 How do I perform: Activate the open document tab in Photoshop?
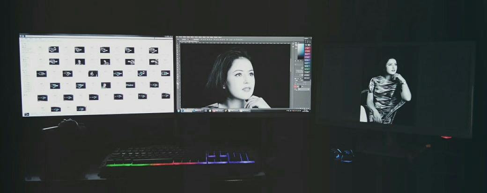(190, 40)
